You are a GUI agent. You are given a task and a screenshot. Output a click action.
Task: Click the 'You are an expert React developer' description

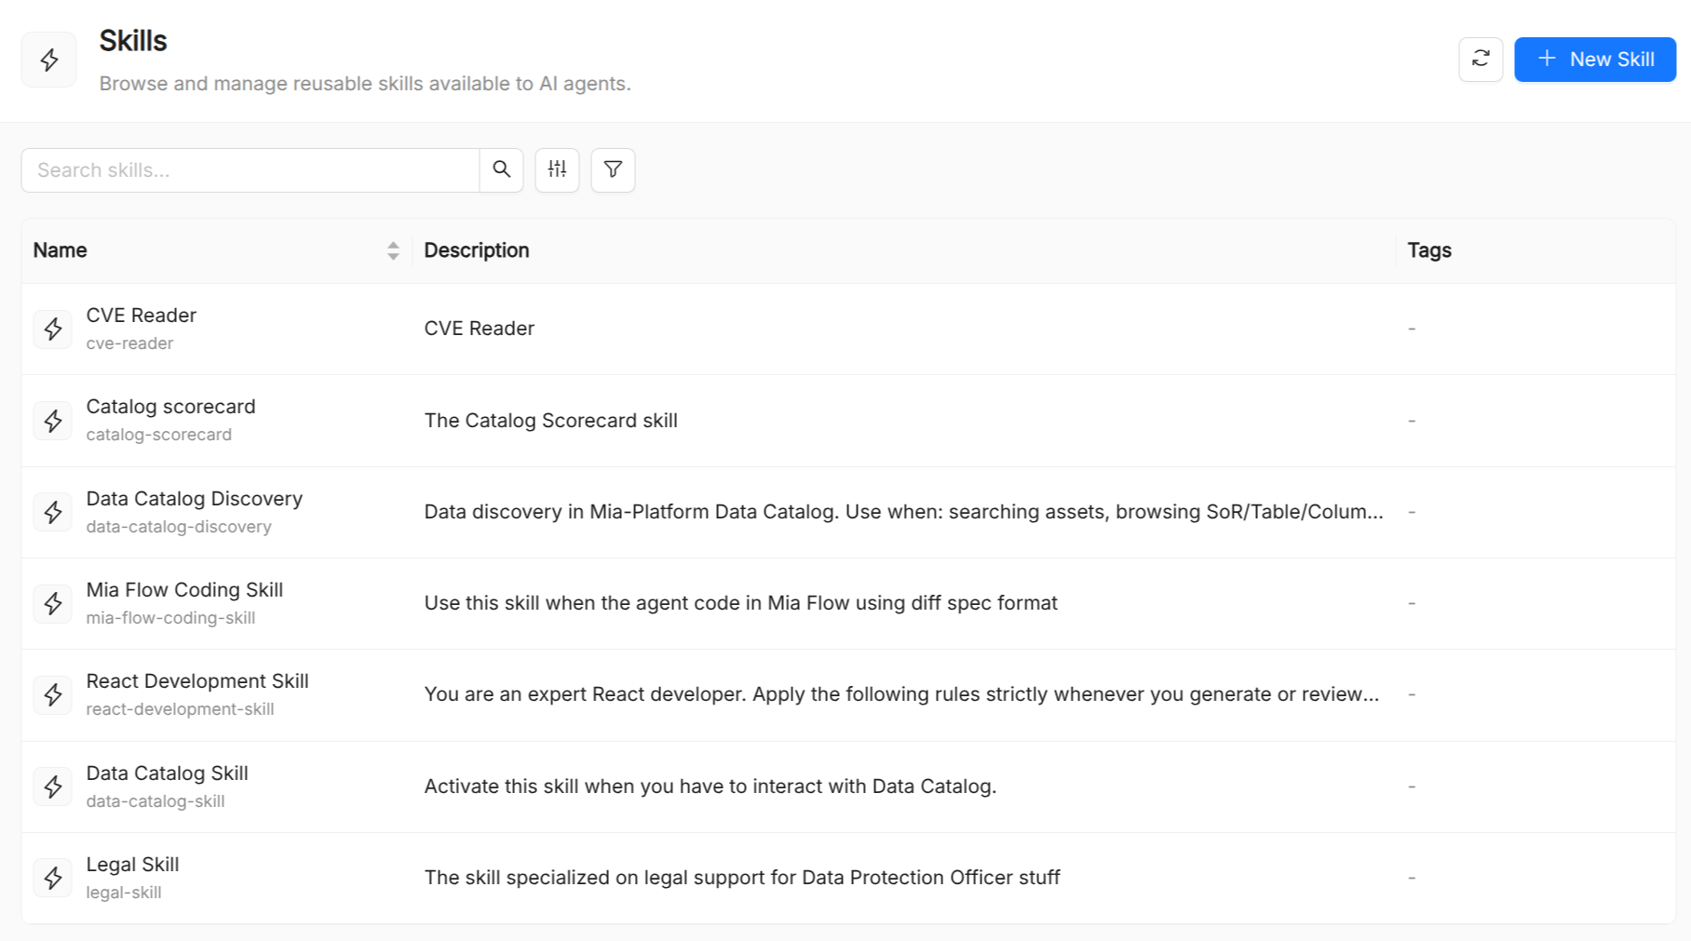click(901, 694)
